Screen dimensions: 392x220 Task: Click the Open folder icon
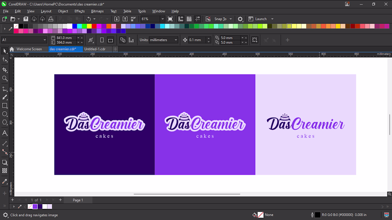13,19
